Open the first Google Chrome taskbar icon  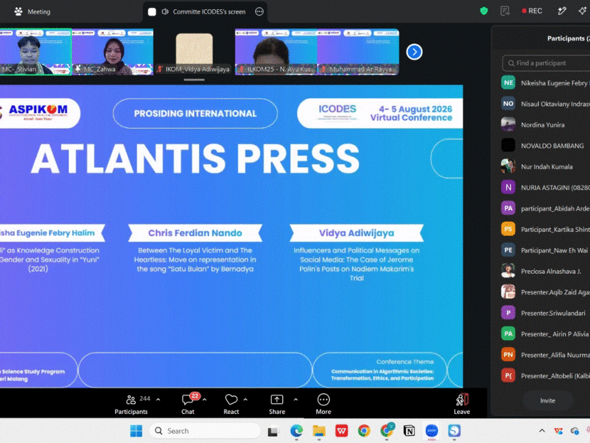click(x=364, y=431)
